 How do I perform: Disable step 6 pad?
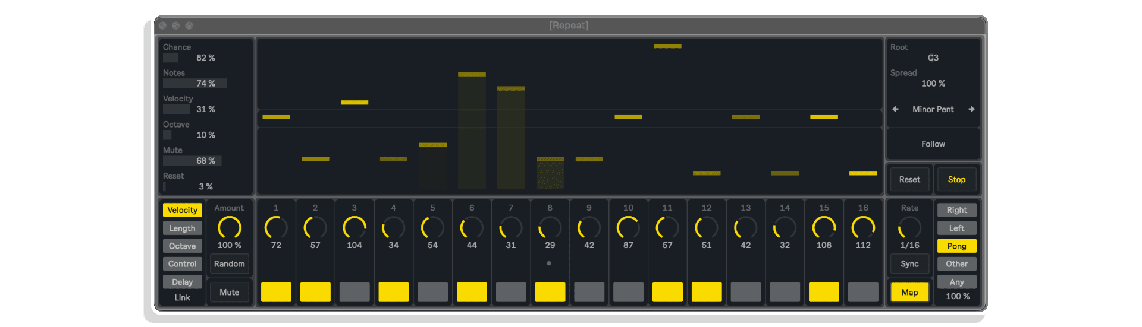(472, 292)
